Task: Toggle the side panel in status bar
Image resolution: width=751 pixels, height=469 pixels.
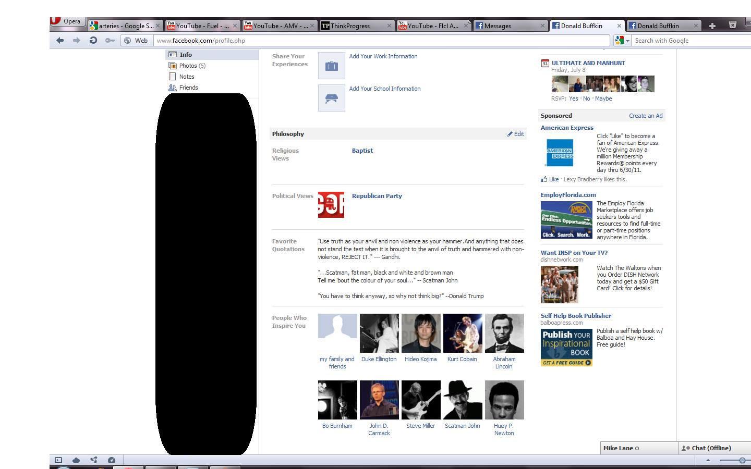Action: pyautogui.click(x=58, y=460)
